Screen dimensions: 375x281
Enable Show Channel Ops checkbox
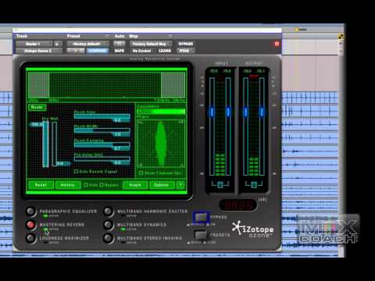click(x=141, y=173)
